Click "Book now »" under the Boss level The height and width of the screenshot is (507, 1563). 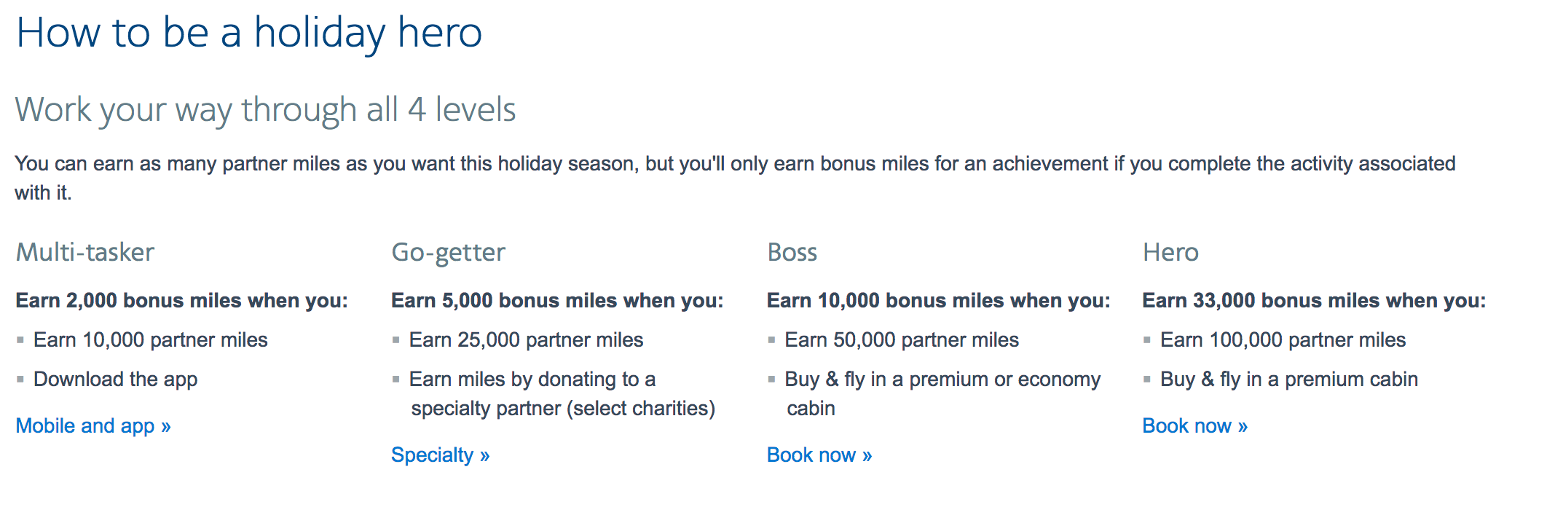819,455
